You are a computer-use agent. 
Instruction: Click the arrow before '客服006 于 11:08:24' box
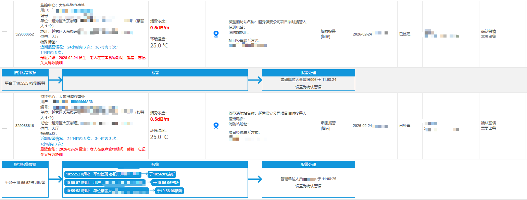tap(255, 81)
